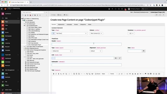Open the Container dropdown
The width and height of the screenshot is (167, 94).
coord(131,33)
